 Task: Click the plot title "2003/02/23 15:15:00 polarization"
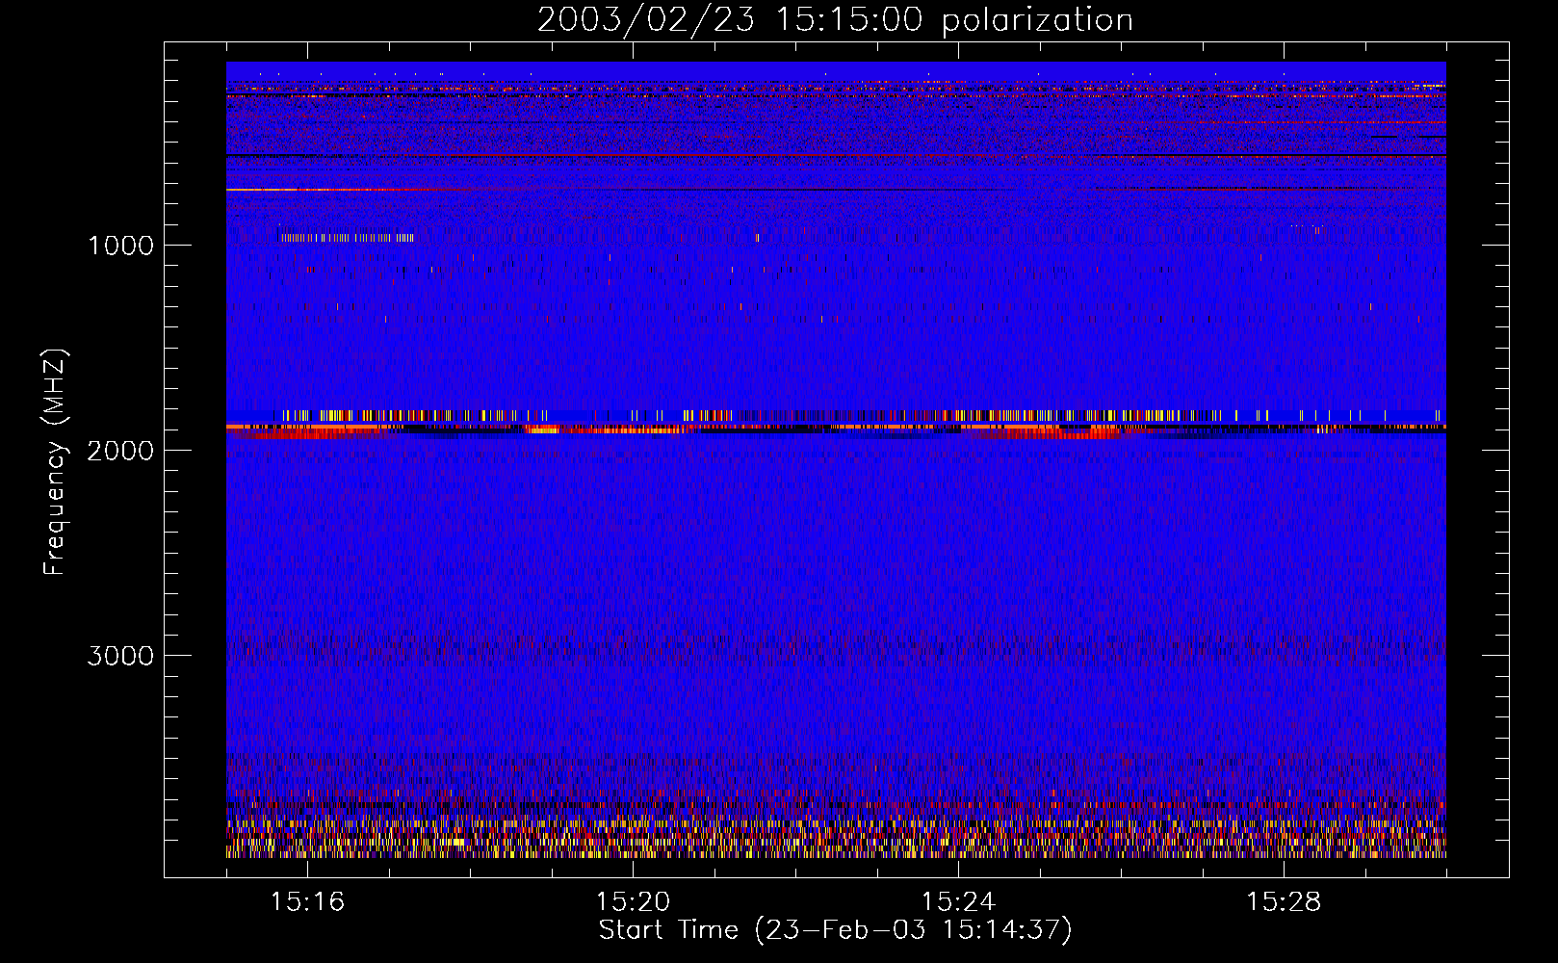tap(835, 20)
